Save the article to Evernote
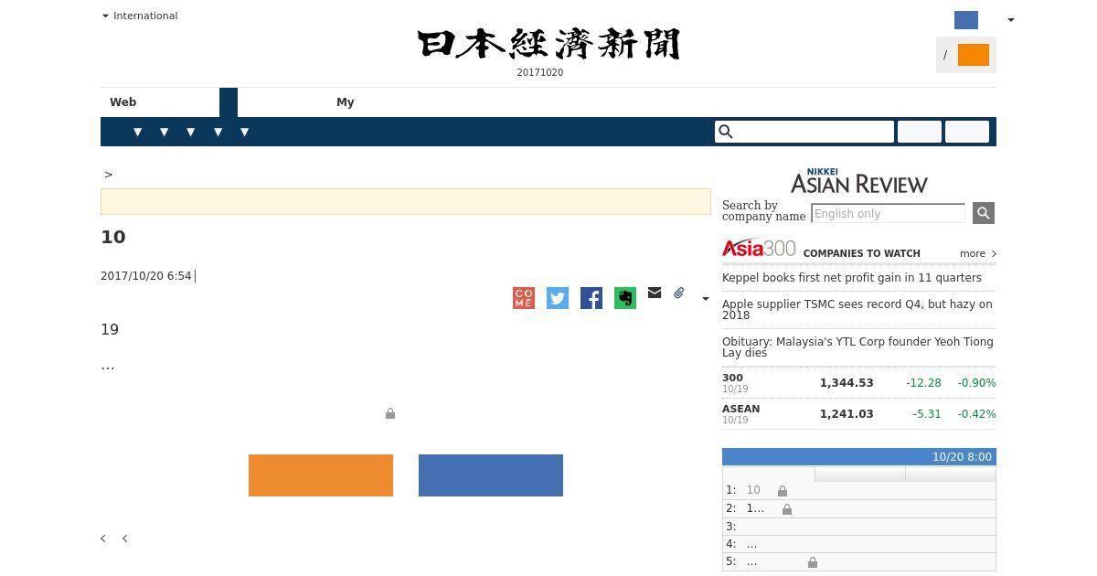The width and height of the screenshot is (1097, 576). [x=625, y=298]
